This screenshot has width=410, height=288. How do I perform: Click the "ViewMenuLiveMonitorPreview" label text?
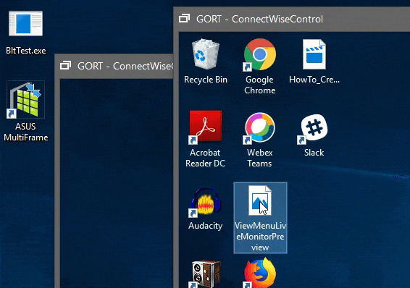click(260, 237)
